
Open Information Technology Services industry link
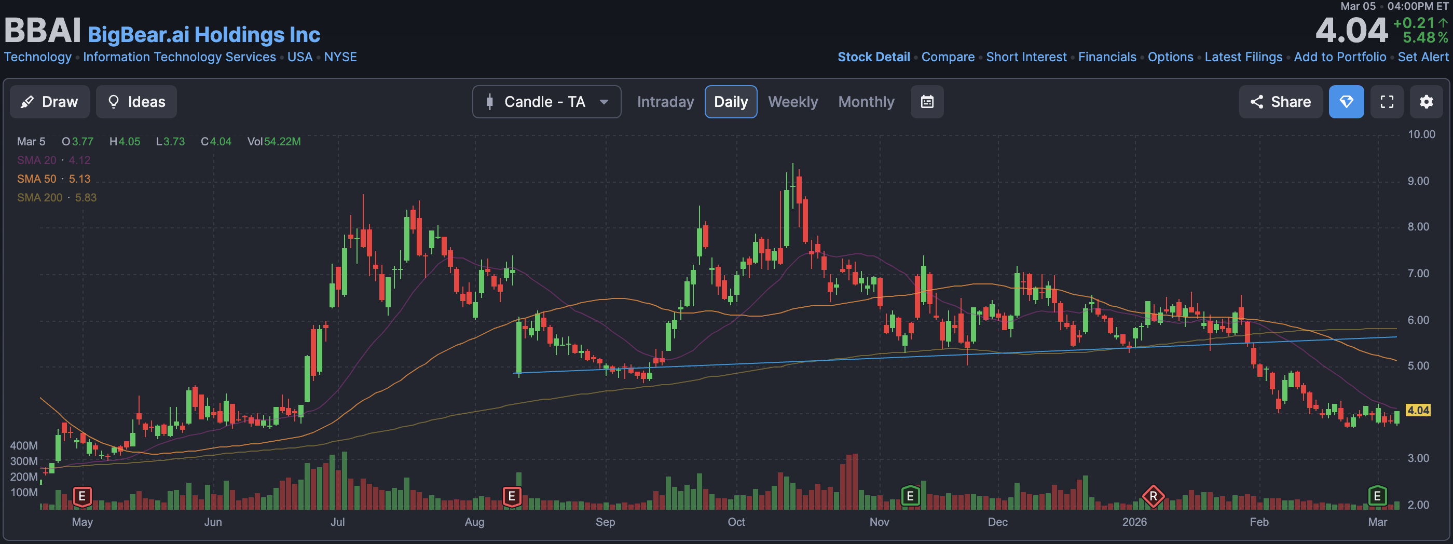tap(180, 57)
